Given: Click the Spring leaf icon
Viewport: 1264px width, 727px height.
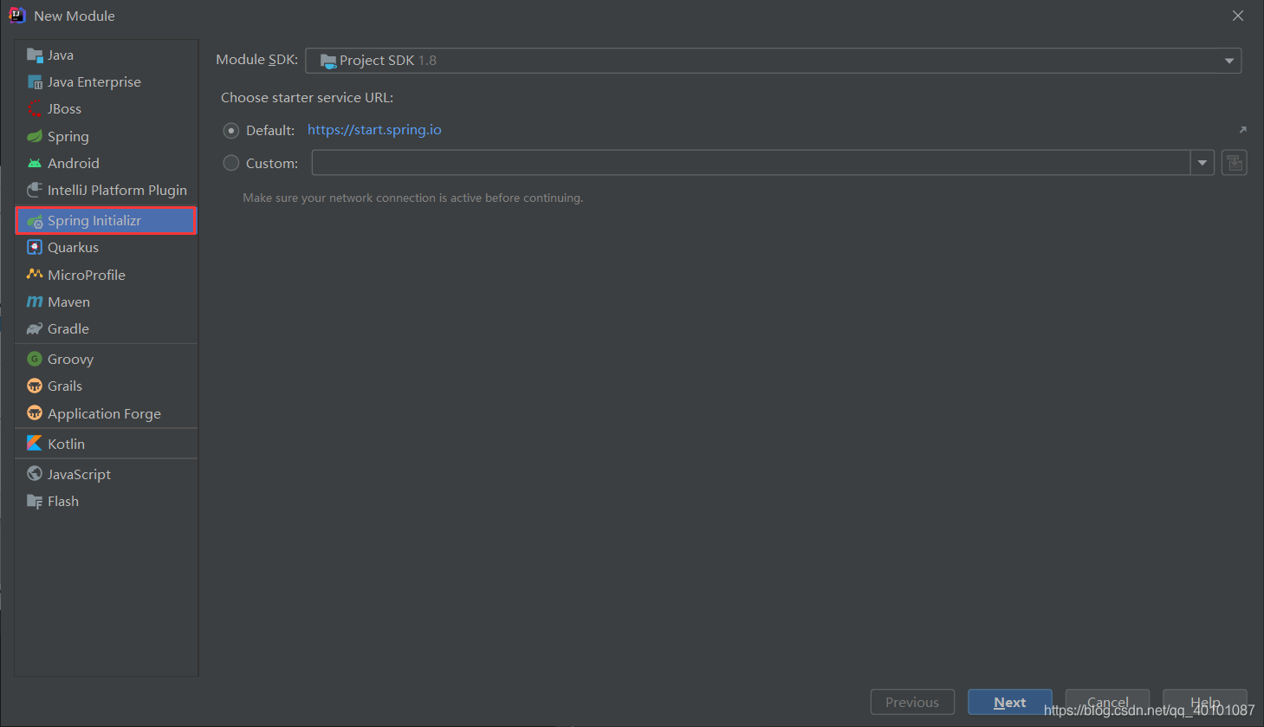Looking at the screenshot, I should [35, 136].
